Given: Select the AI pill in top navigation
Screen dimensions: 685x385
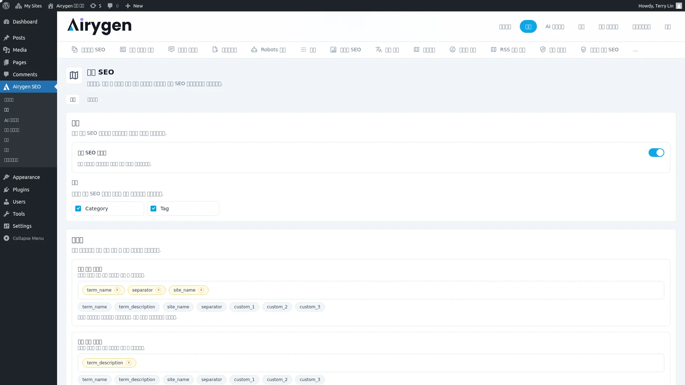Looking at the screenshot, I should [x=555, y=27].
